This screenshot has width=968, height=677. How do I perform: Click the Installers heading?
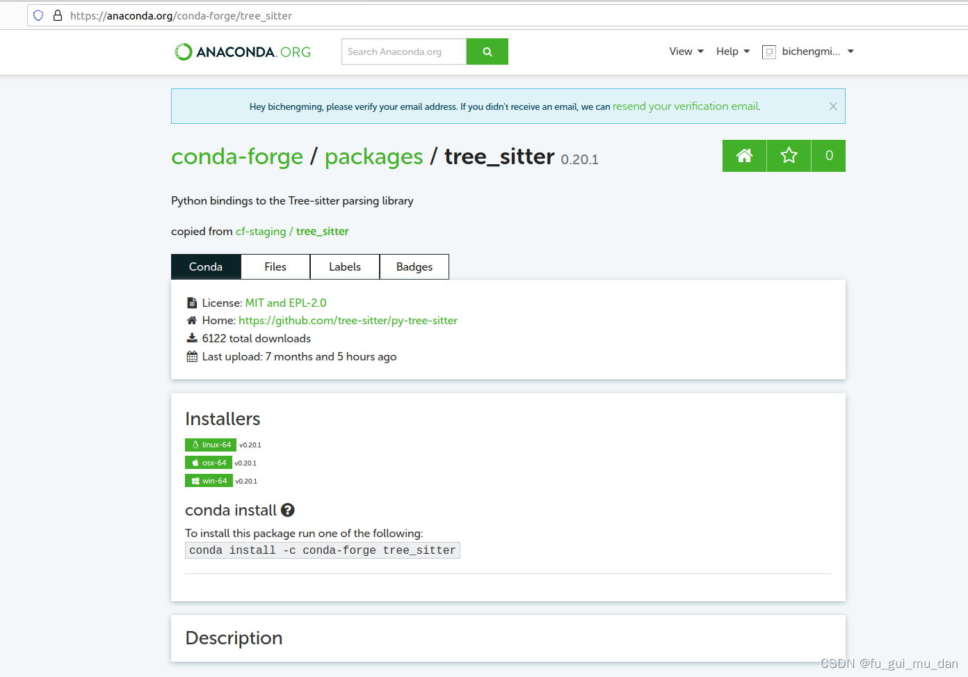pyautogui.click(x=223, y=419)
